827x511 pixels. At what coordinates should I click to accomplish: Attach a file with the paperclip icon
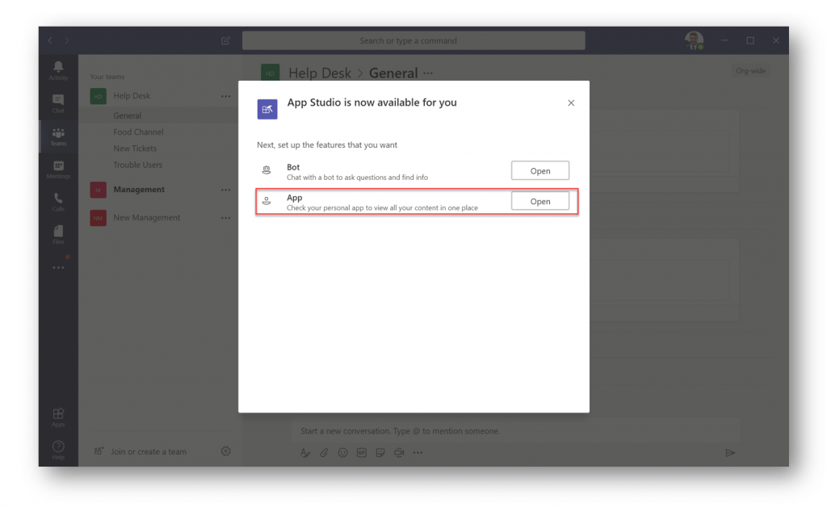tap(324, 452)
